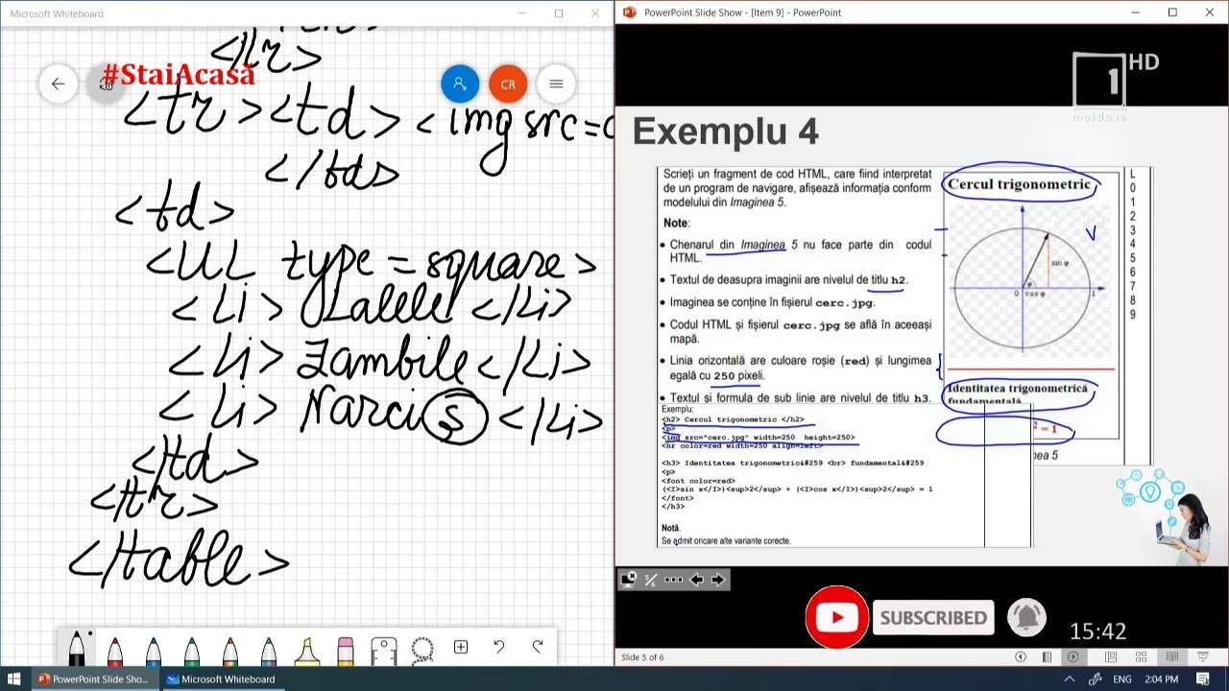
Task: Open the slide 5/6 navigator overlay
Action: click(x=651, y=579)
